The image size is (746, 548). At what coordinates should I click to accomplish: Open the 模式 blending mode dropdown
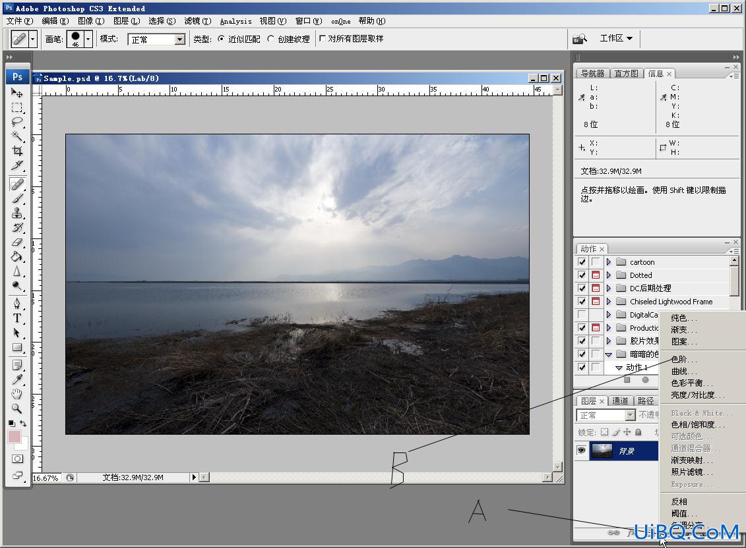coord(180,40)
